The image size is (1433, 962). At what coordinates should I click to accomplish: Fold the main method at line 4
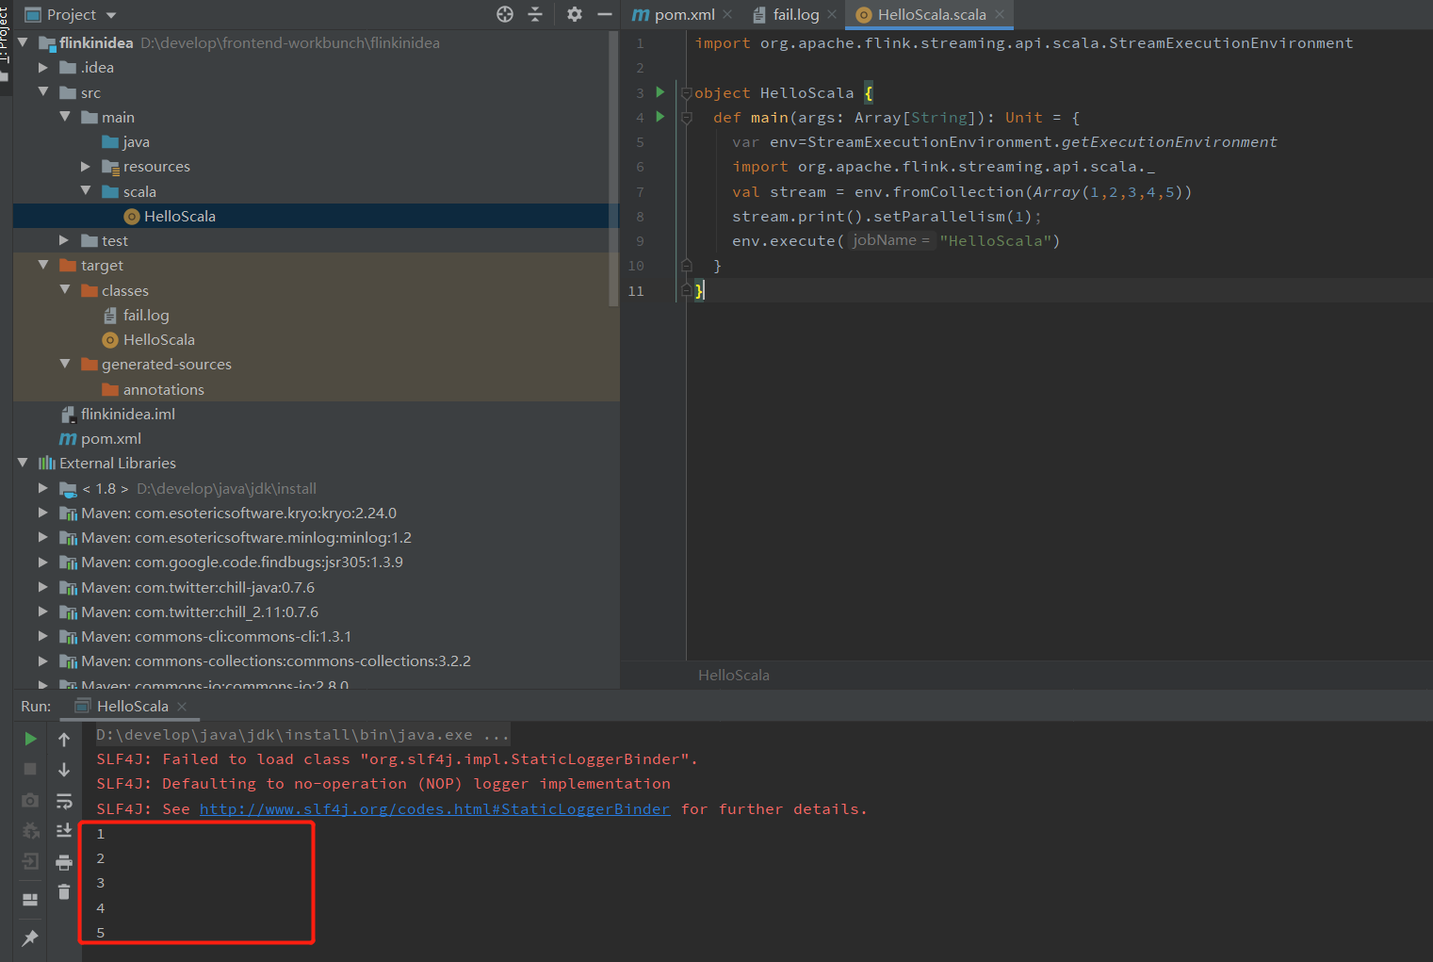(687, 118)
